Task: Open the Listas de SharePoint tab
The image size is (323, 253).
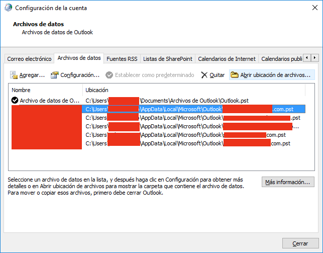Action: [x=168, y=59]
